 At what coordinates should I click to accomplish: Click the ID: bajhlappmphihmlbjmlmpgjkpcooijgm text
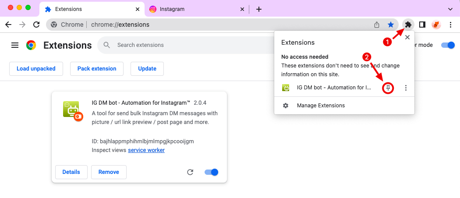coord(143,141)
